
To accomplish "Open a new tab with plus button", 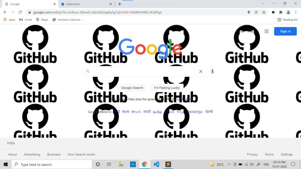I will coord(120,4).
